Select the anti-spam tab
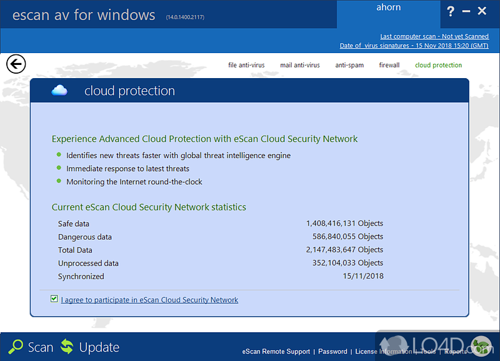Screen dimensions: 500x361 [349, 65]
